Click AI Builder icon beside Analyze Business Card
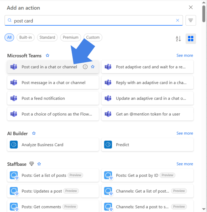The width and height of the screenshot is (207, 212). pyautogui.click(x=14, y=145)
